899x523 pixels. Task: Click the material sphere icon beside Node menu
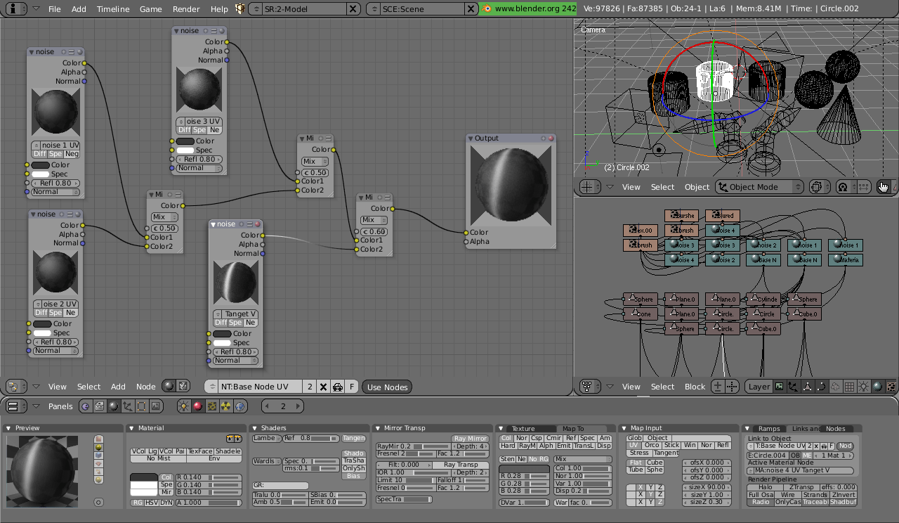[x=170, y=386]
